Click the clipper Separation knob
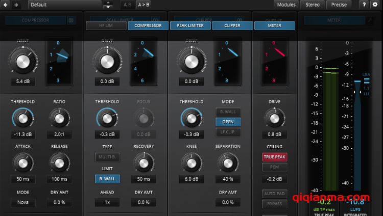This screenshot has height=216, width=383. [227, 163]
